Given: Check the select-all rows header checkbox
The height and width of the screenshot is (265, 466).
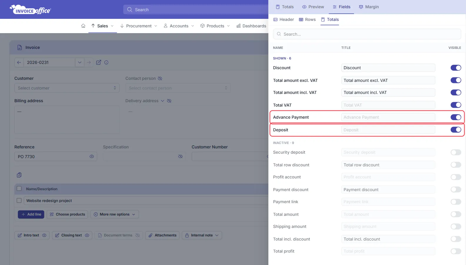Looking at the screenshot, I should click(19, 189).
